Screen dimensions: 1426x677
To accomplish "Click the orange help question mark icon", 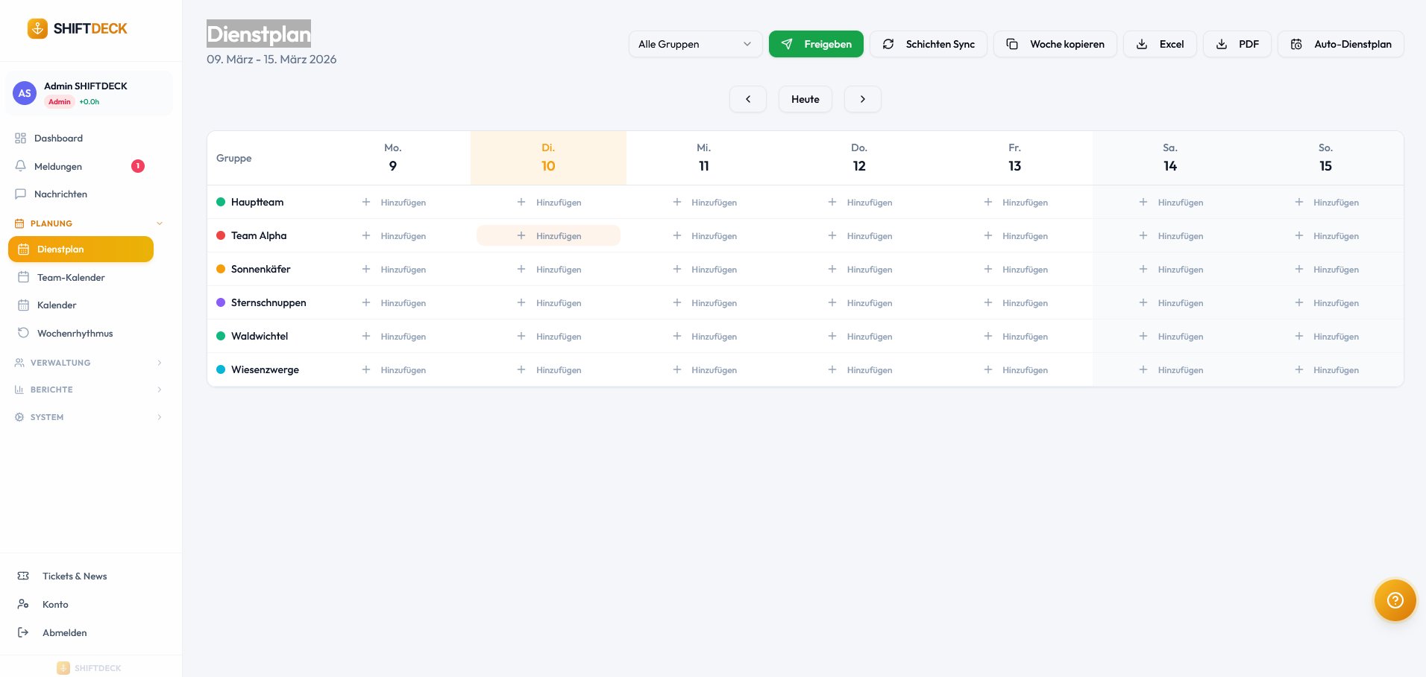I will tap(1395, 600).
